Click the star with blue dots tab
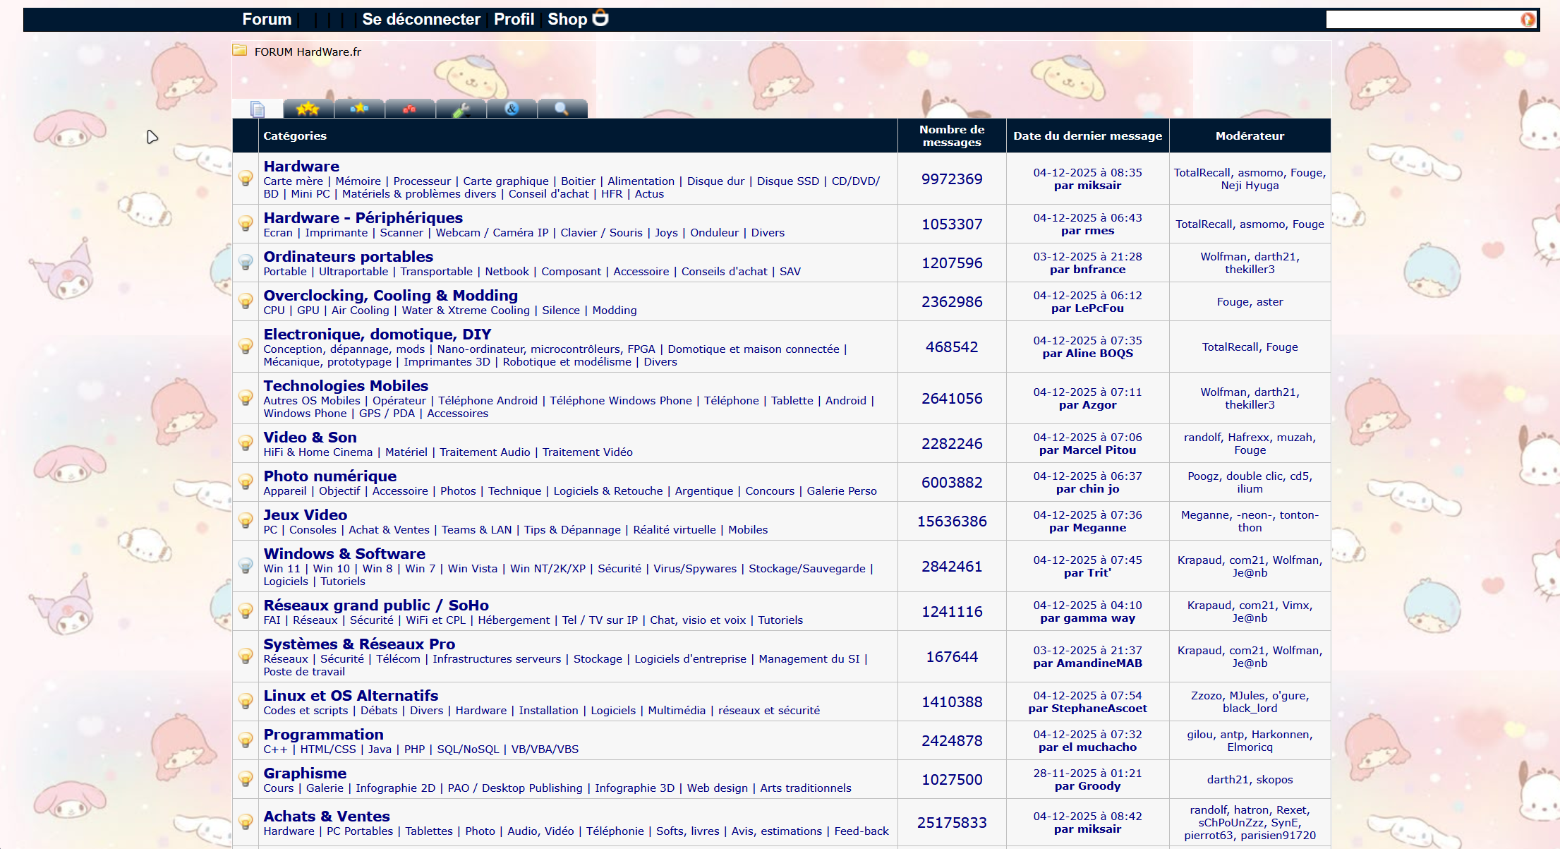Image resolution: width=1560 pixels, height=849 pixels. point(359,109)
